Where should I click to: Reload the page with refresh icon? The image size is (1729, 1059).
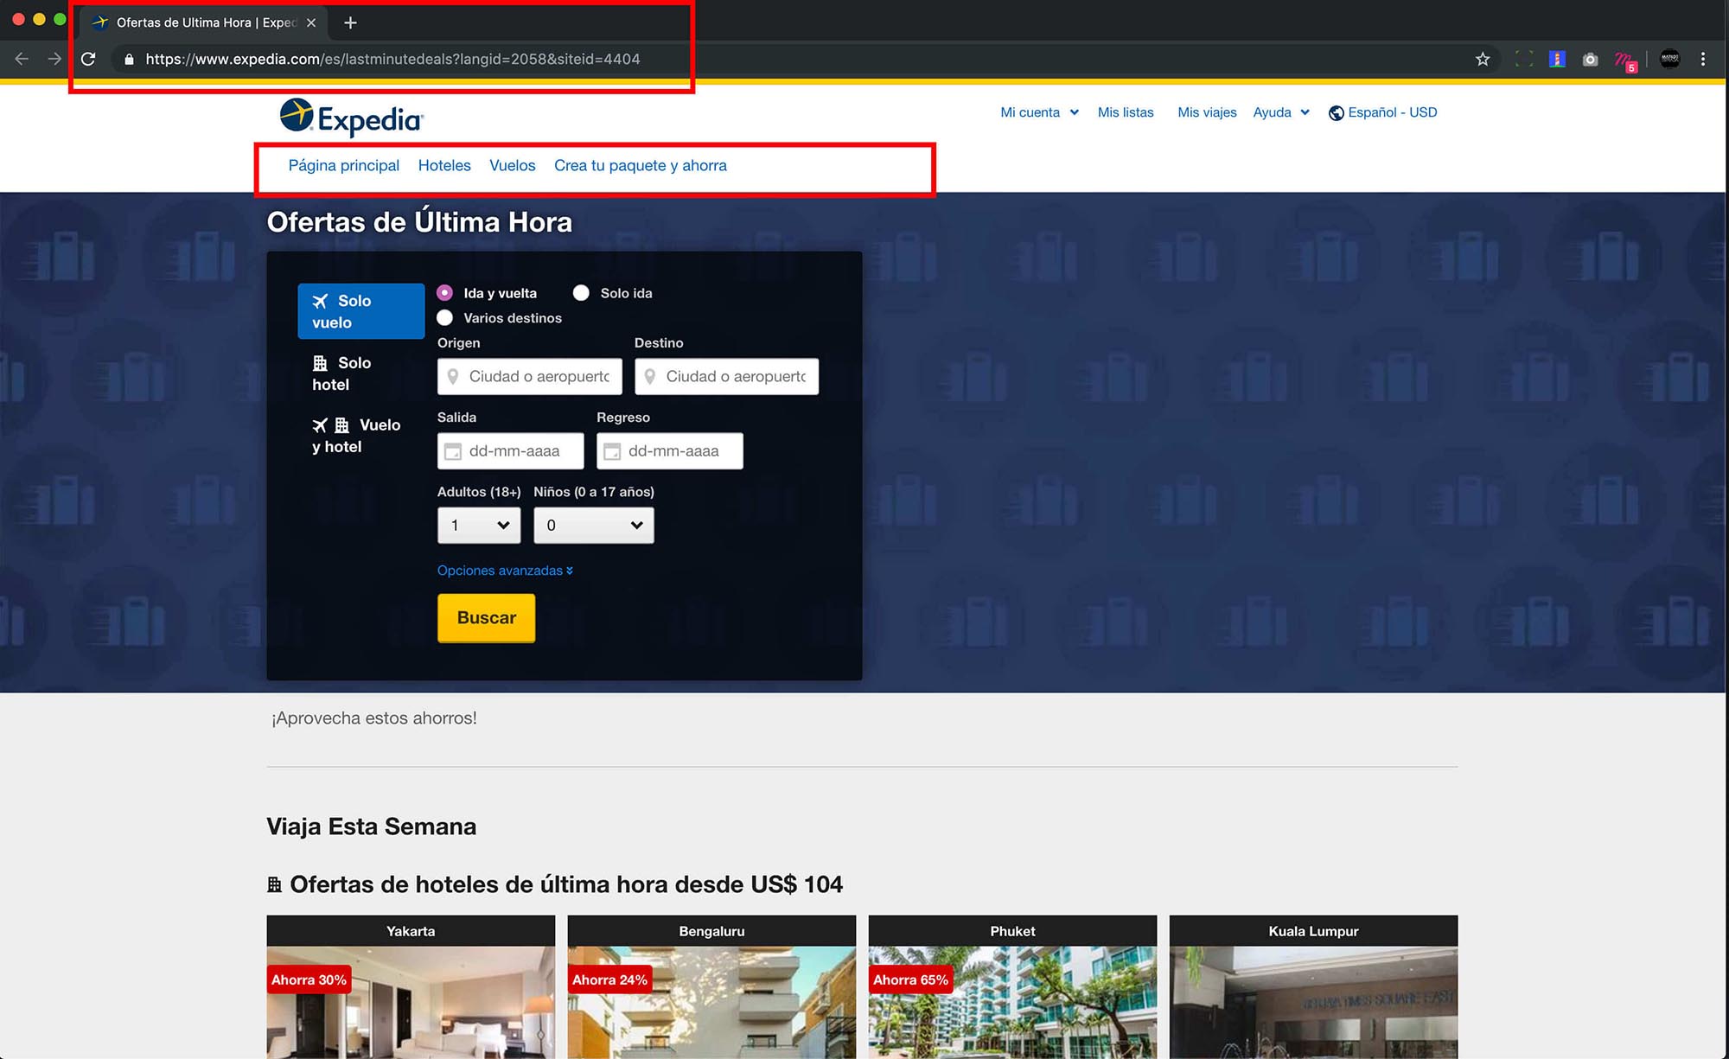88,59
